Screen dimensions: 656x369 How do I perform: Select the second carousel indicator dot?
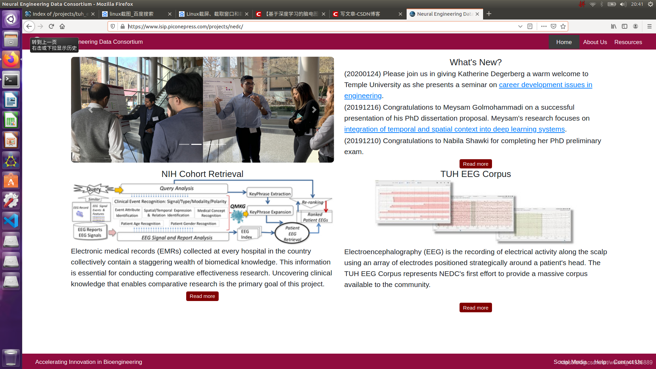pos(196,145)
